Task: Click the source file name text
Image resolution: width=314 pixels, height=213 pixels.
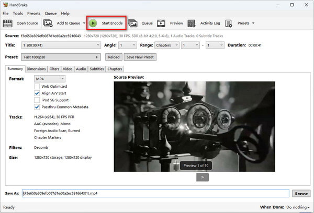Action: pos(51,36)
